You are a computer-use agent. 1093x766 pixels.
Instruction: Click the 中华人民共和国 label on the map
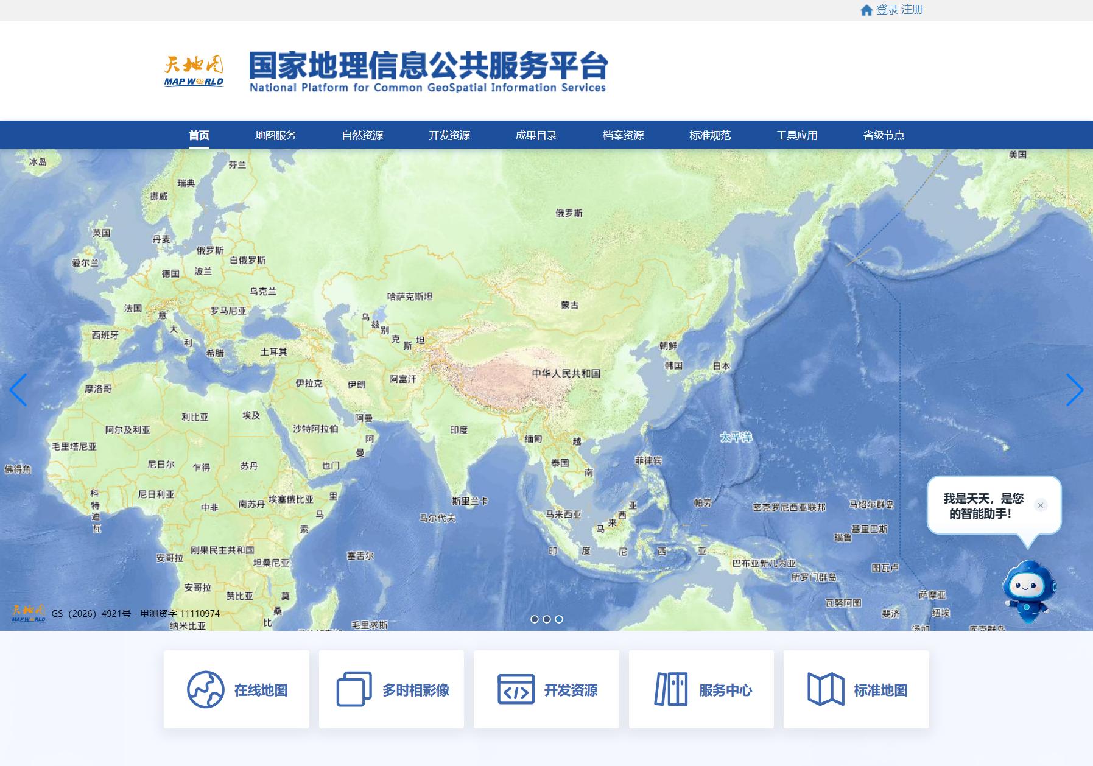[566, 373]
